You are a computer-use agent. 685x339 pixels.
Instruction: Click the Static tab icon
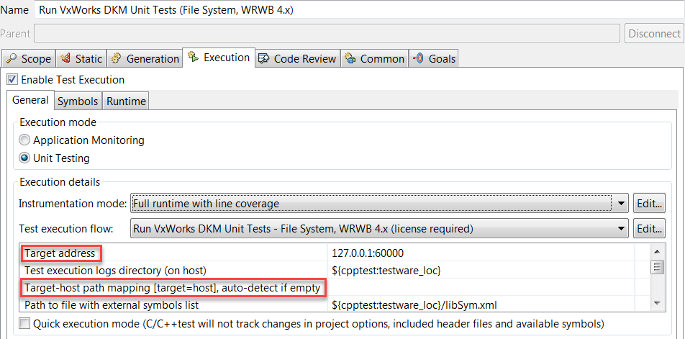65,58
